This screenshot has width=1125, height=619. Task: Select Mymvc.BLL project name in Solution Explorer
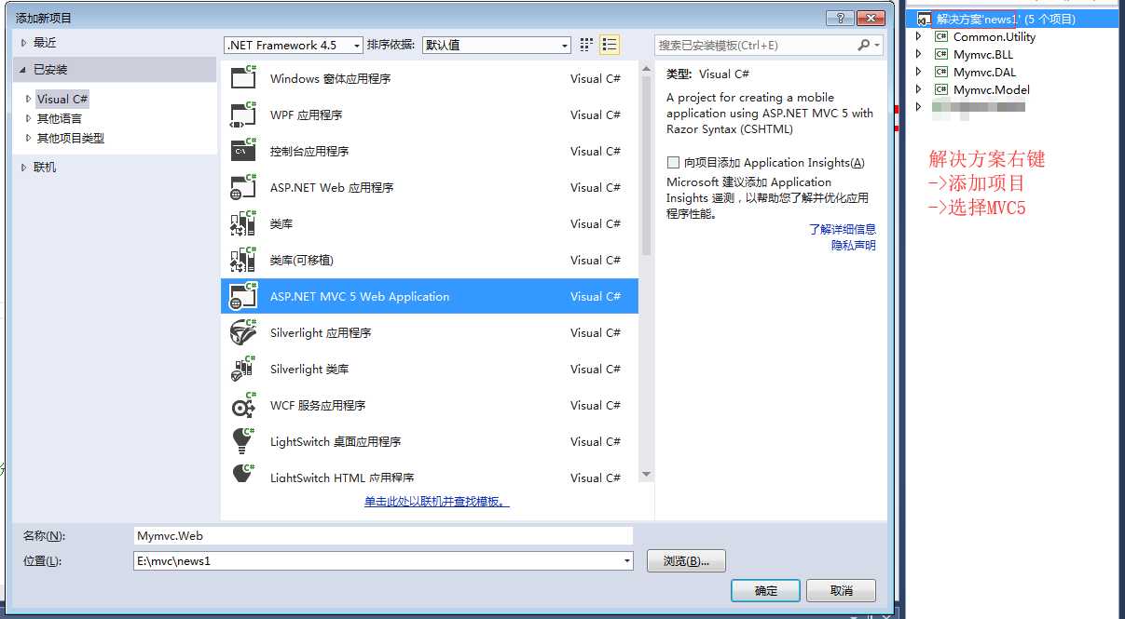[983, 55]
